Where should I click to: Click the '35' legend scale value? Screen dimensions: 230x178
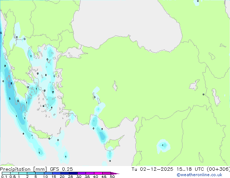(x=87, y=177)
